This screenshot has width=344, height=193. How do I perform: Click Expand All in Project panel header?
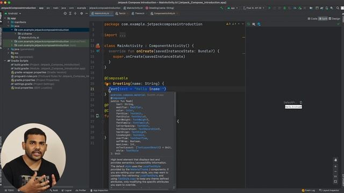pos(70,13)
